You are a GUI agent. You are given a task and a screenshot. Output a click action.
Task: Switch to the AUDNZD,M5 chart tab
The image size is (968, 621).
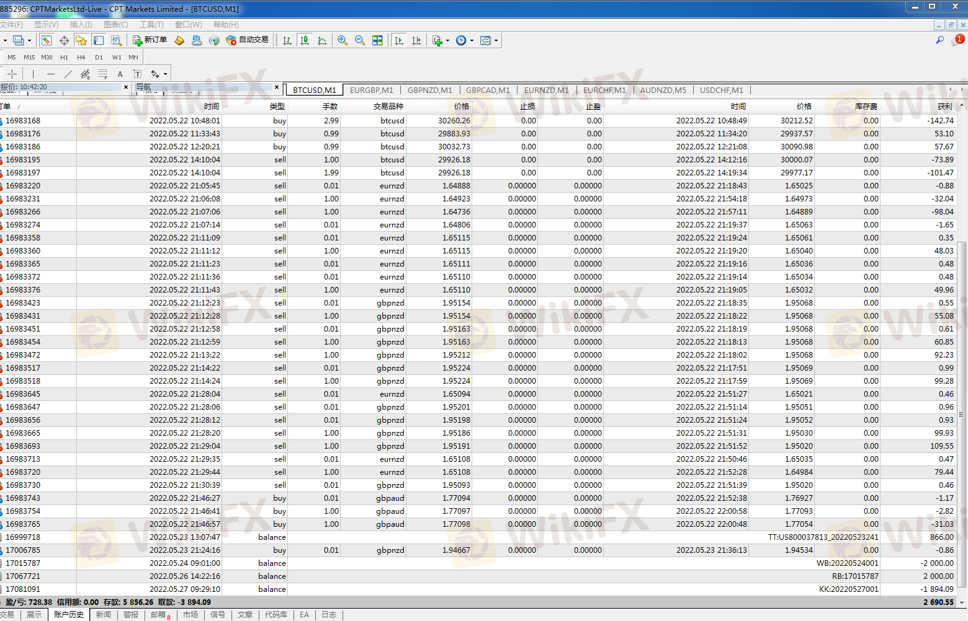[663, 90]
